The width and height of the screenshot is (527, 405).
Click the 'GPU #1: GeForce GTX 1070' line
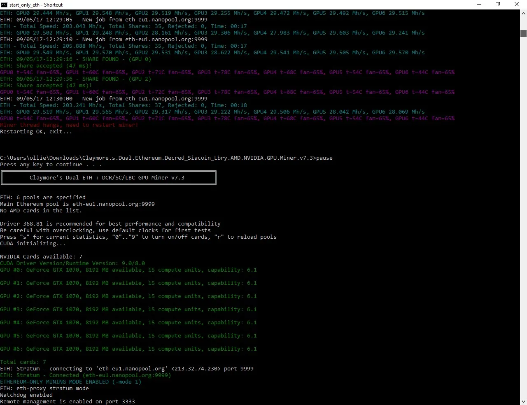tap(128, 283)
